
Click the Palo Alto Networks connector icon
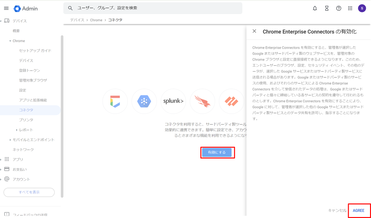point(231,101)
